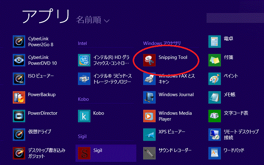Select the Sigil group header
264x165 pixels.
tap(82, 136)
